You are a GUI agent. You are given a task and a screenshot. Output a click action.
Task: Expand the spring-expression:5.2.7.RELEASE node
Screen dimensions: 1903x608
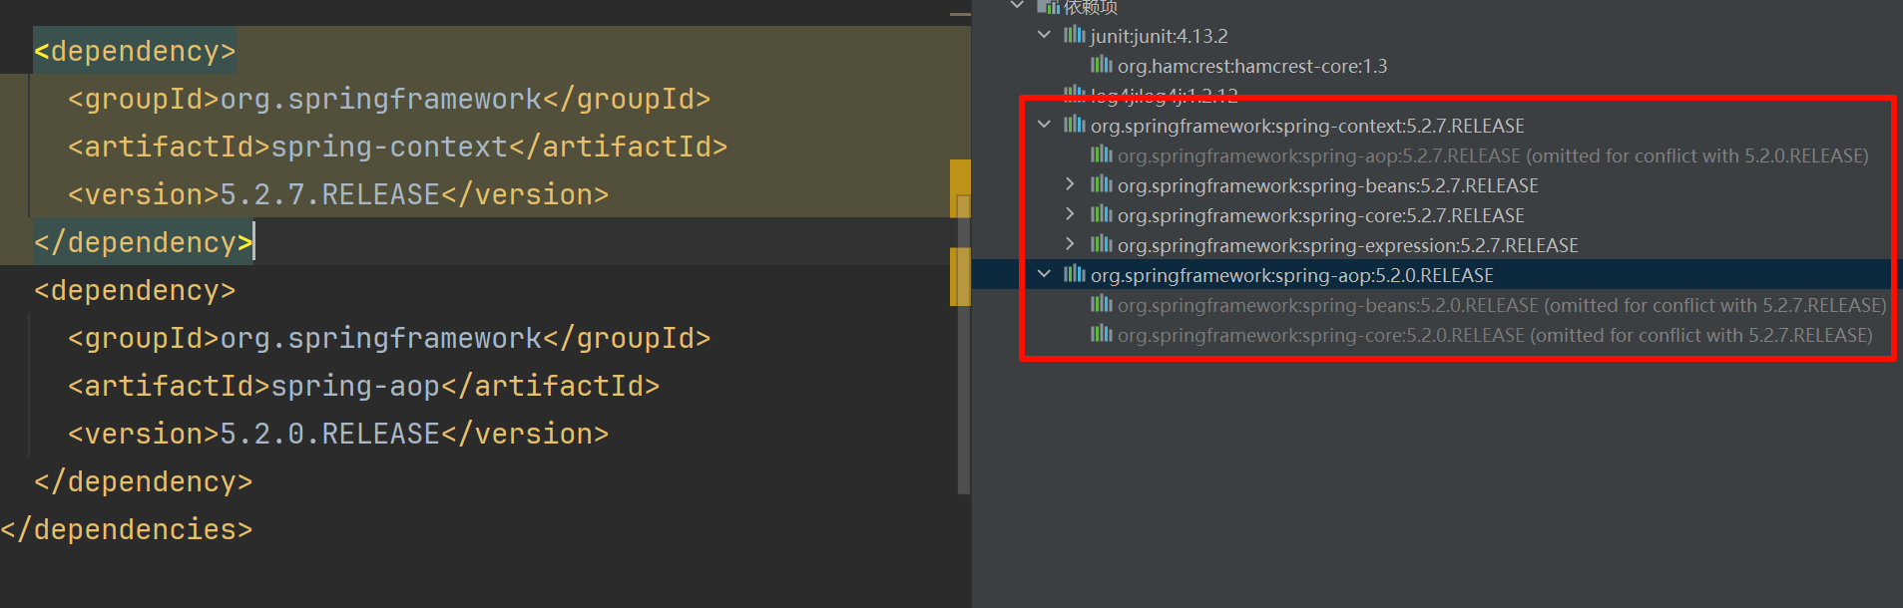coord(1070,245)
